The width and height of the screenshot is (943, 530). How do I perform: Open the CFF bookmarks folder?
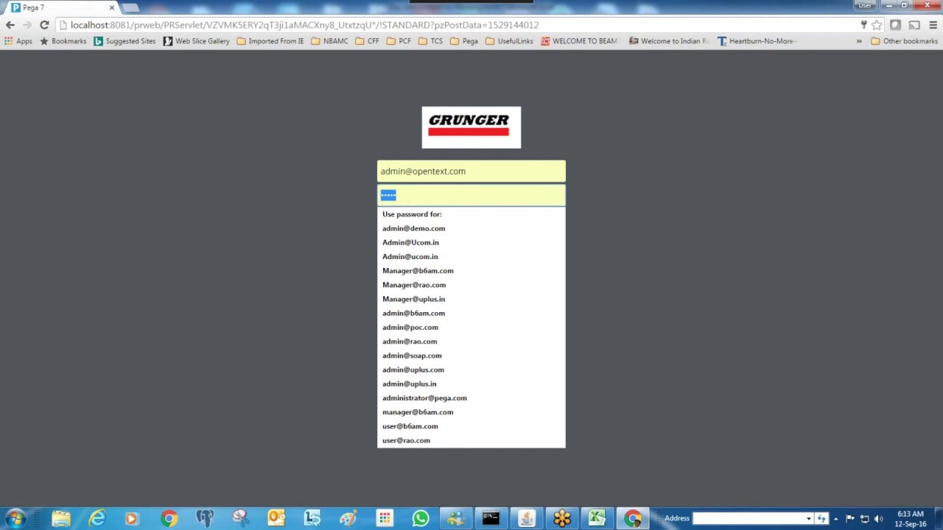pos(367,41)
